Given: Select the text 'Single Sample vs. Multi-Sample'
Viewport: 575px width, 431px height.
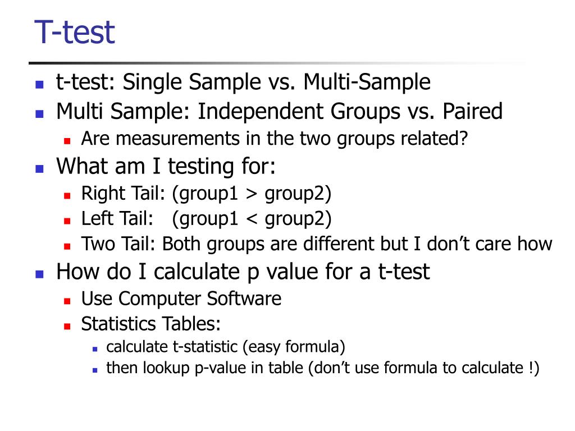Looking at the screenshot, I should coord(276,82).
